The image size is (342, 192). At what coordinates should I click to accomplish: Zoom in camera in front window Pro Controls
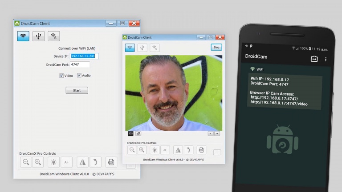pyautogui.click(x=142, y=150)
